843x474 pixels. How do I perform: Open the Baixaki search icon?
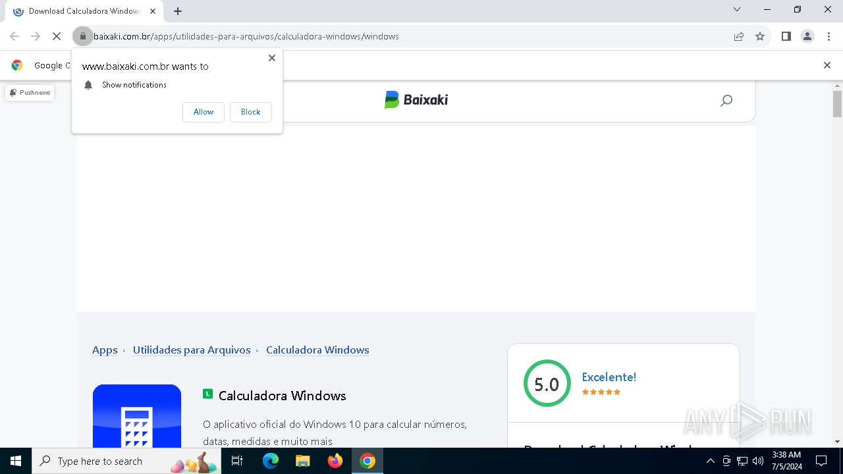coord(726,101)
